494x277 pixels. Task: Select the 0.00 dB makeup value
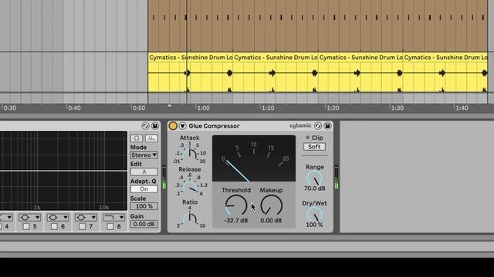point(271,221)
